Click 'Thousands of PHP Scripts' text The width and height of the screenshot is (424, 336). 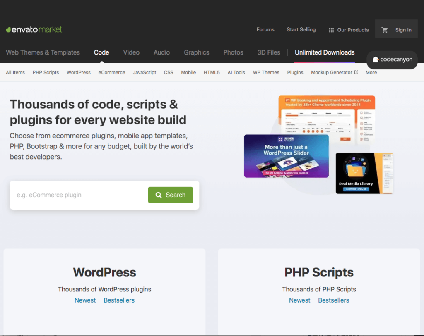(319, 289)
